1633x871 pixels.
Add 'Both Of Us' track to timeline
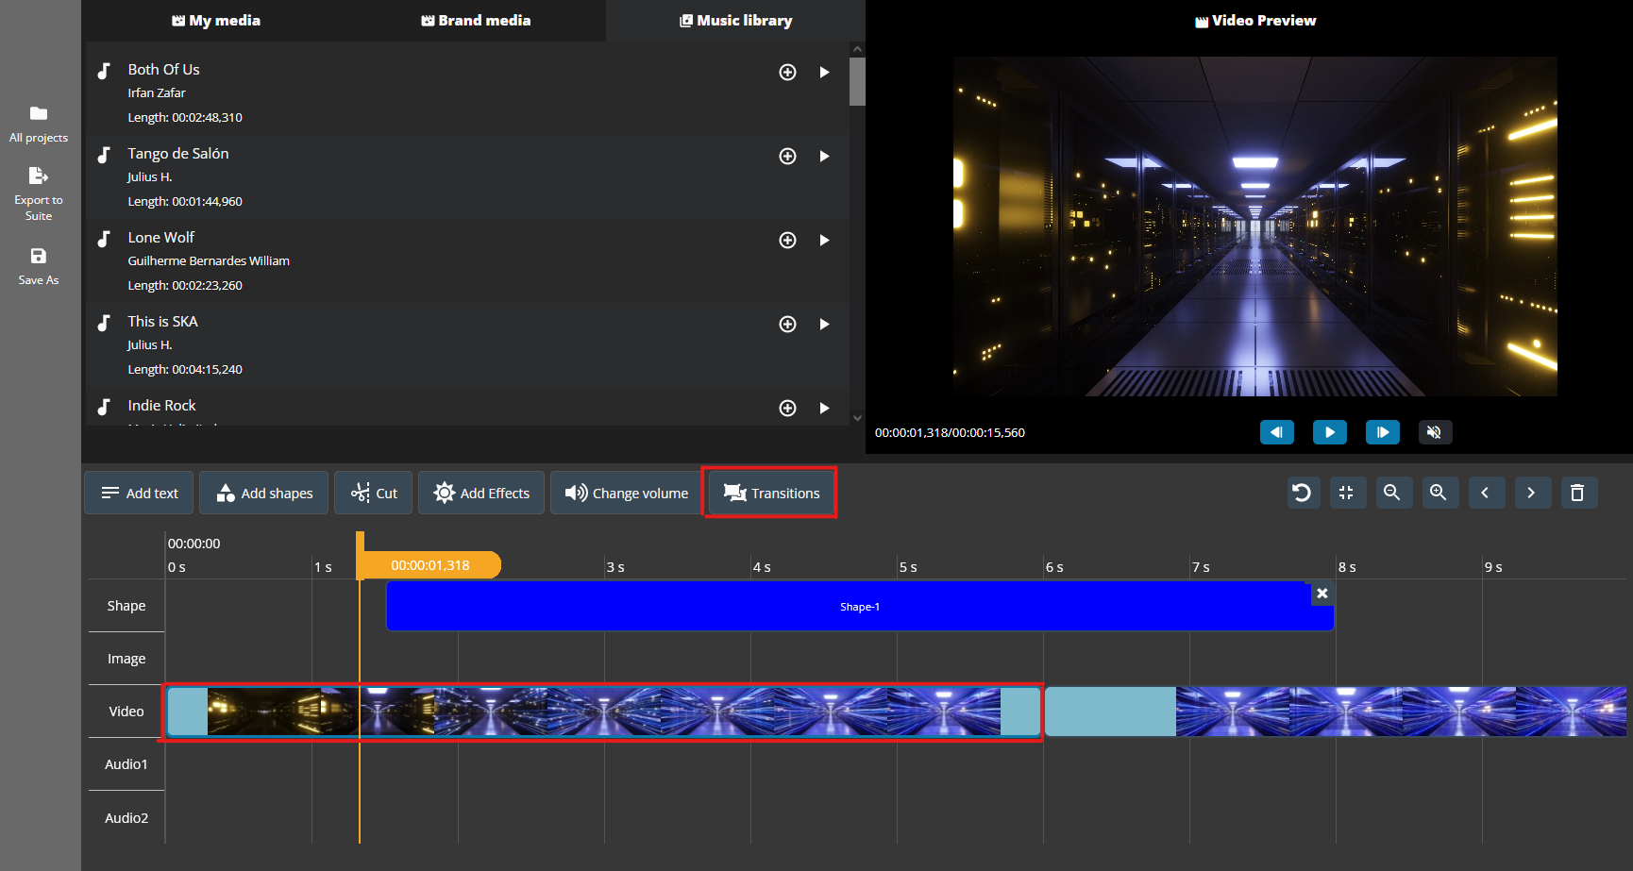tap(787, 73)
